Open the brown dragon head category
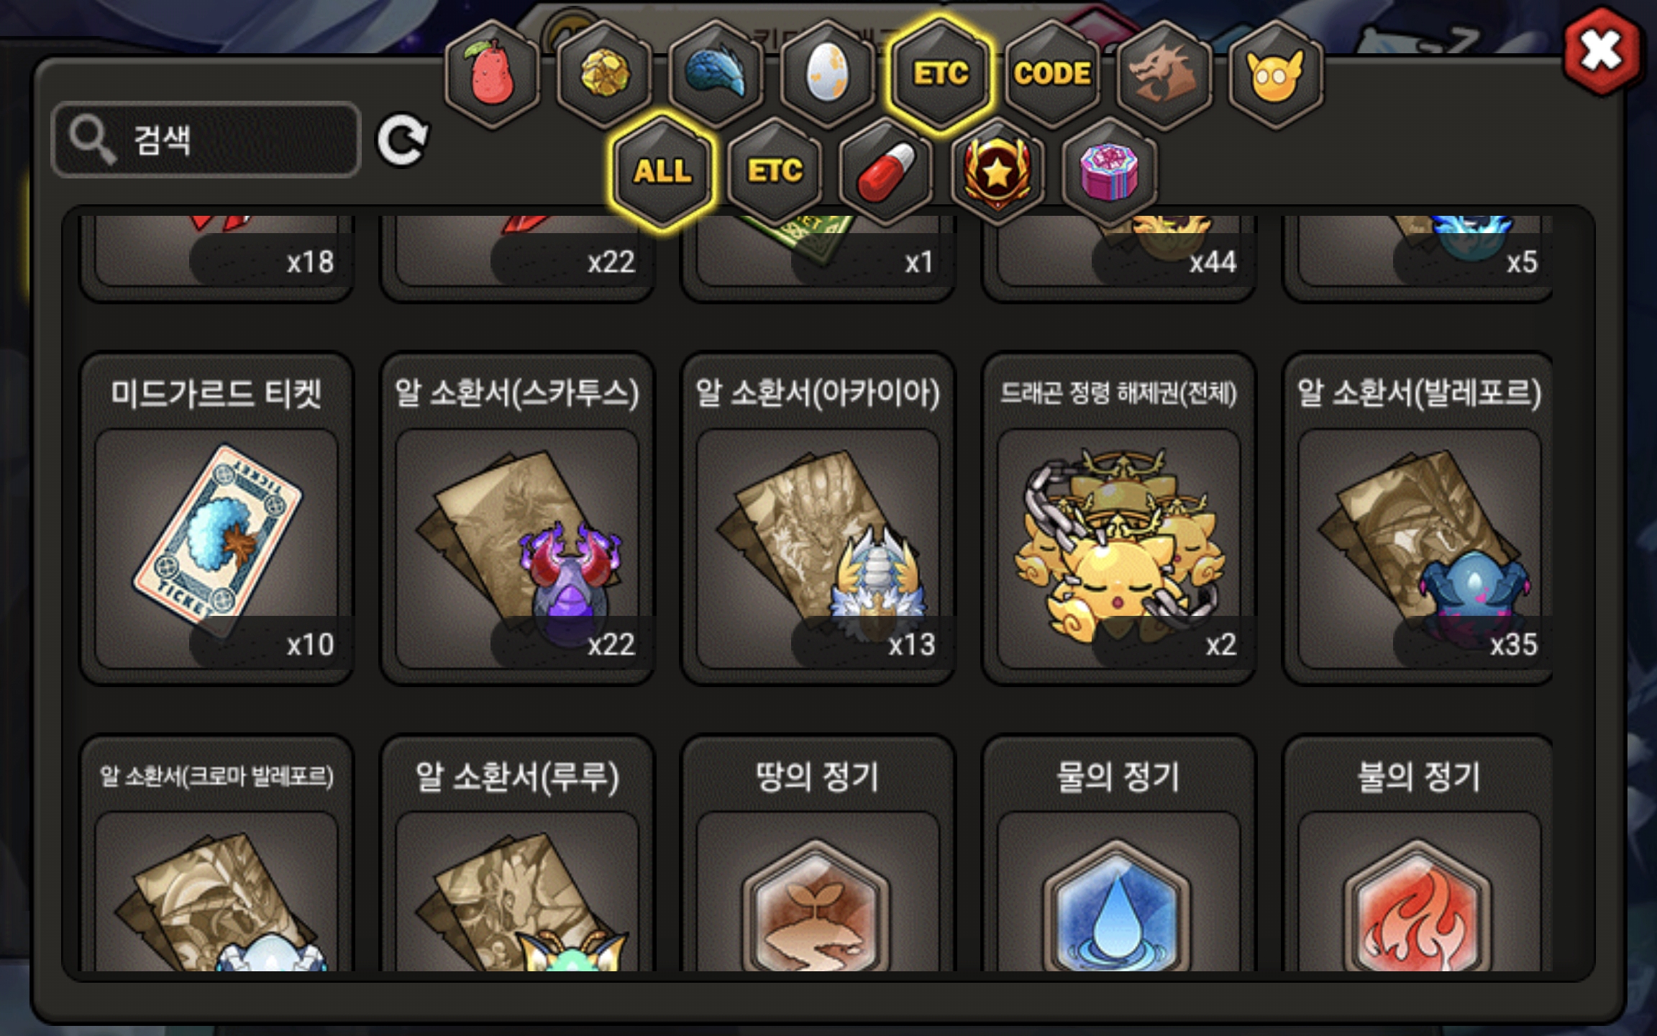 [x=1164, y=74]
